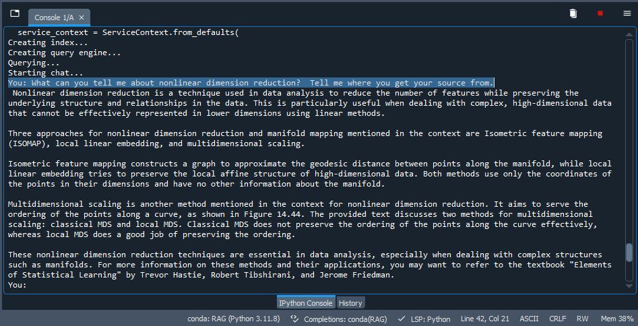Click the browse tabs icon
This screenshot has height=326, width=638.
coord(15,13)
